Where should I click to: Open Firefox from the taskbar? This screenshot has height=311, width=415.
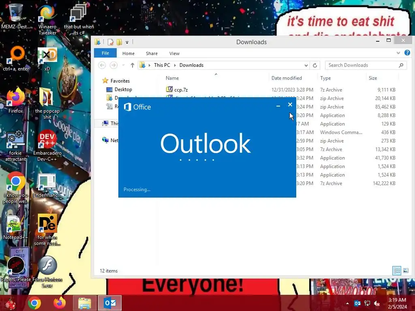(60, 303)
